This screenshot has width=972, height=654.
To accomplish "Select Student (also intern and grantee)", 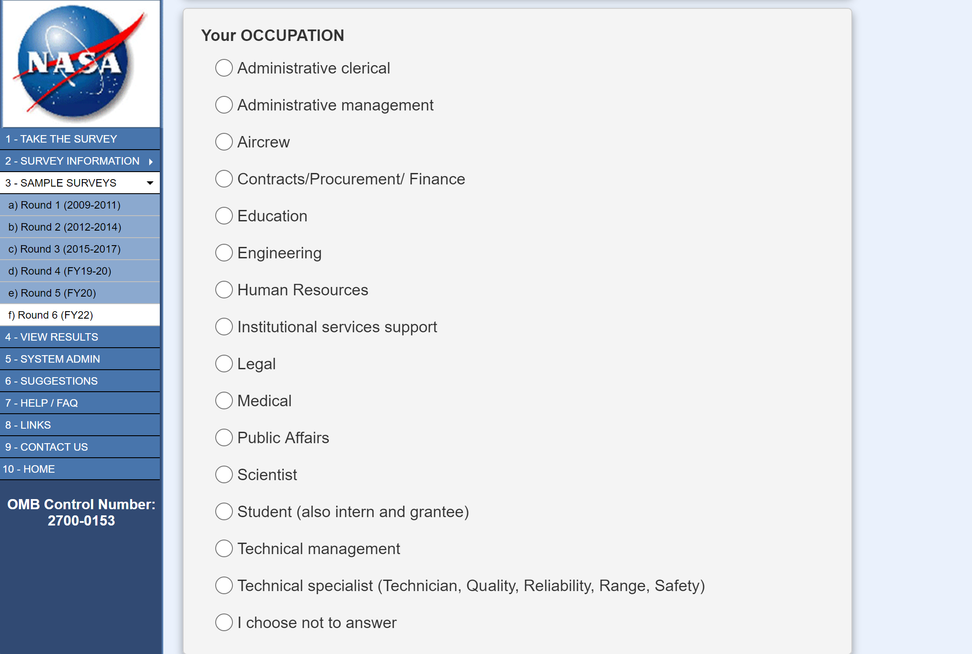I will click(224, 512).
